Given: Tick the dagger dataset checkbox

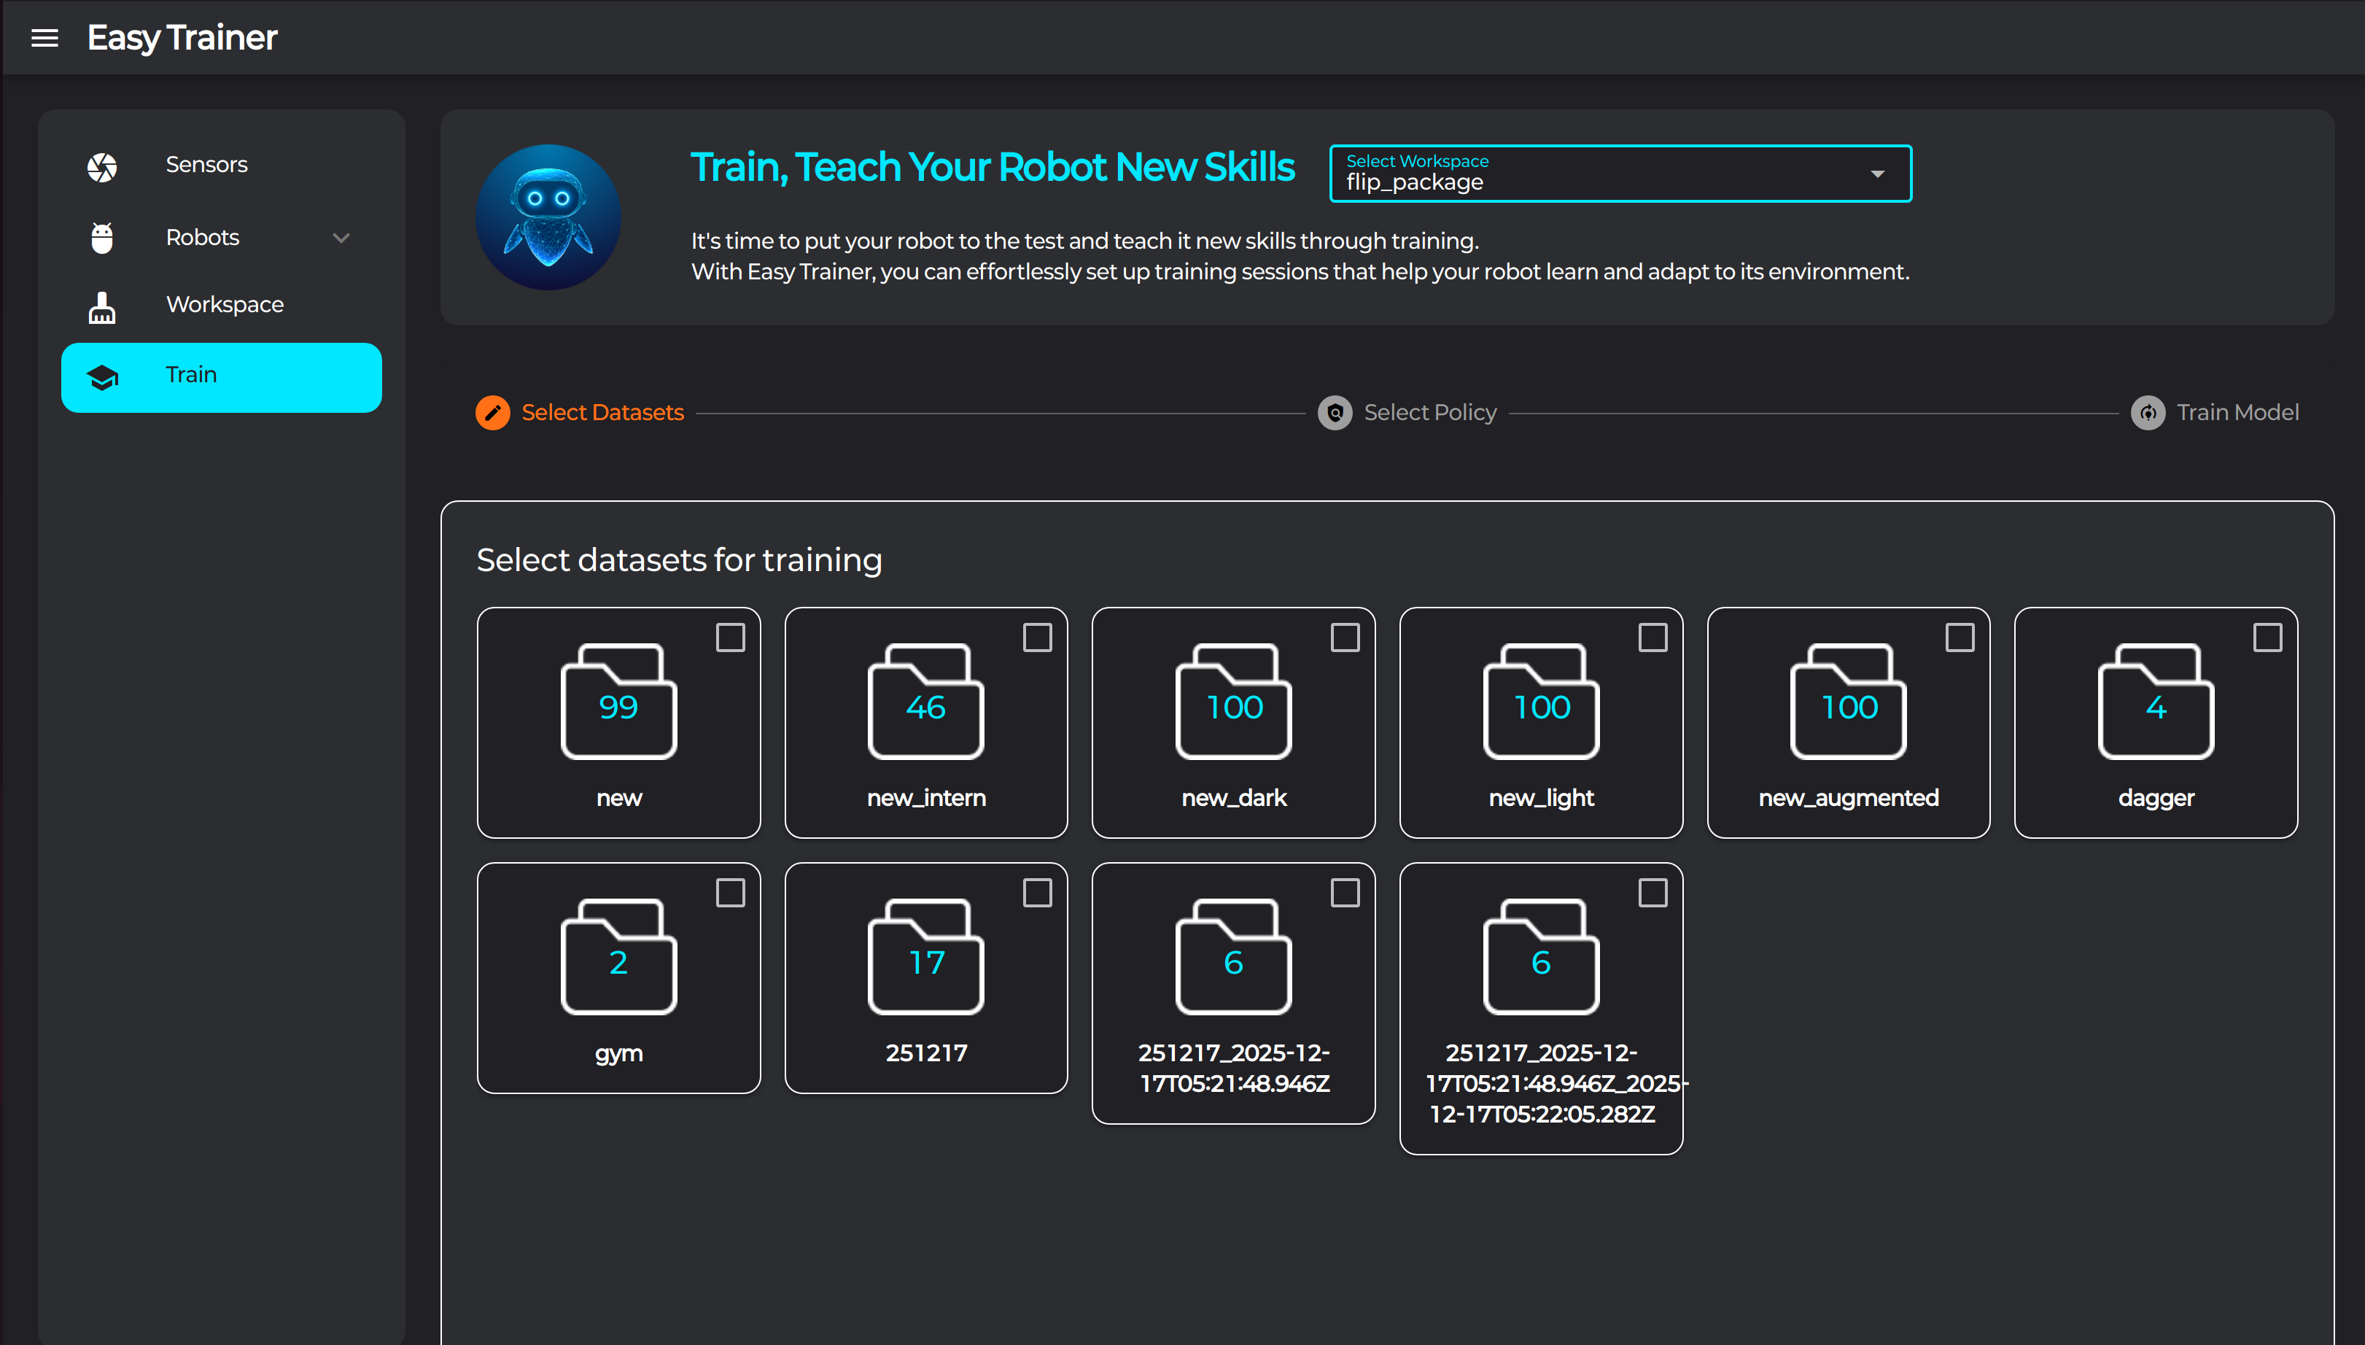Looking at the screenshot, I should pyautogui.click(x=2267, y=637).
